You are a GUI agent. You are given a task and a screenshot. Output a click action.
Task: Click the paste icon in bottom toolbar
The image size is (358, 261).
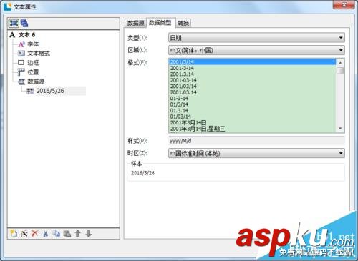point(67,234)
